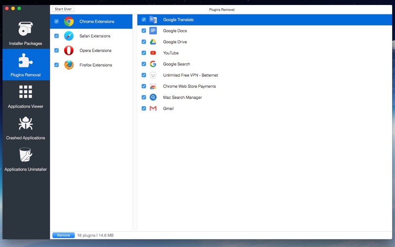Click the Opera browser icon
395x247 pixels.
tap(69, 51)
